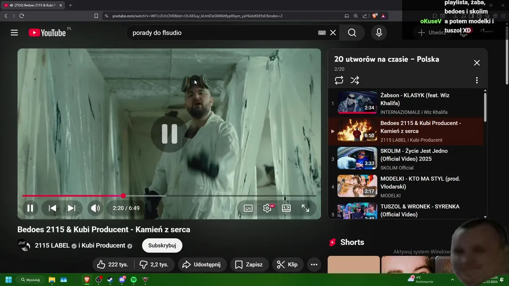Click the Utwórz create button
Image resolution: width=509 pixels, height=286 pixels.
[432, 33]
